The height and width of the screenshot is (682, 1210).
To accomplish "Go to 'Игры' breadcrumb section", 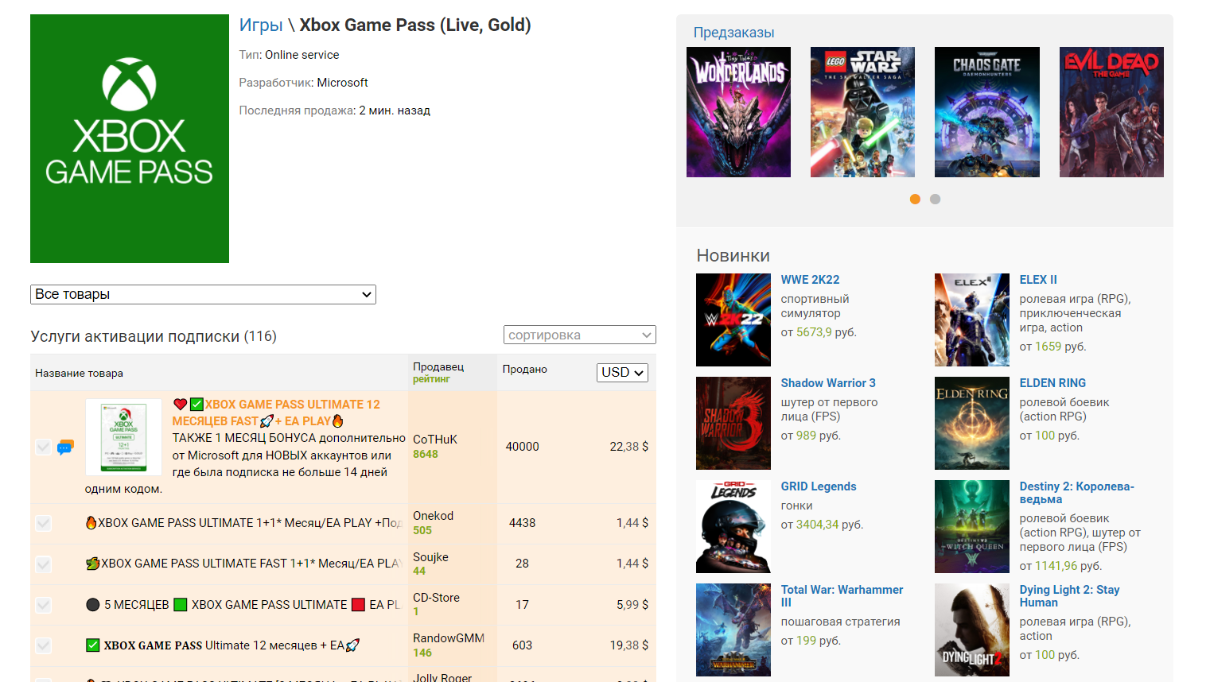I will pos(261,25).
